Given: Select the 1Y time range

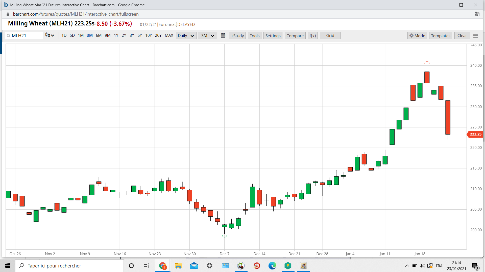Looking at the screenshot, I should [x=116, y=36].
